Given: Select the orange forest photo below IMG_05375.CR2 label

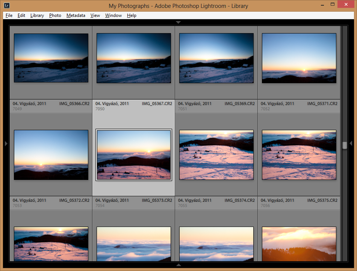Looking at the screenshot, I should (x=299, y=244).
